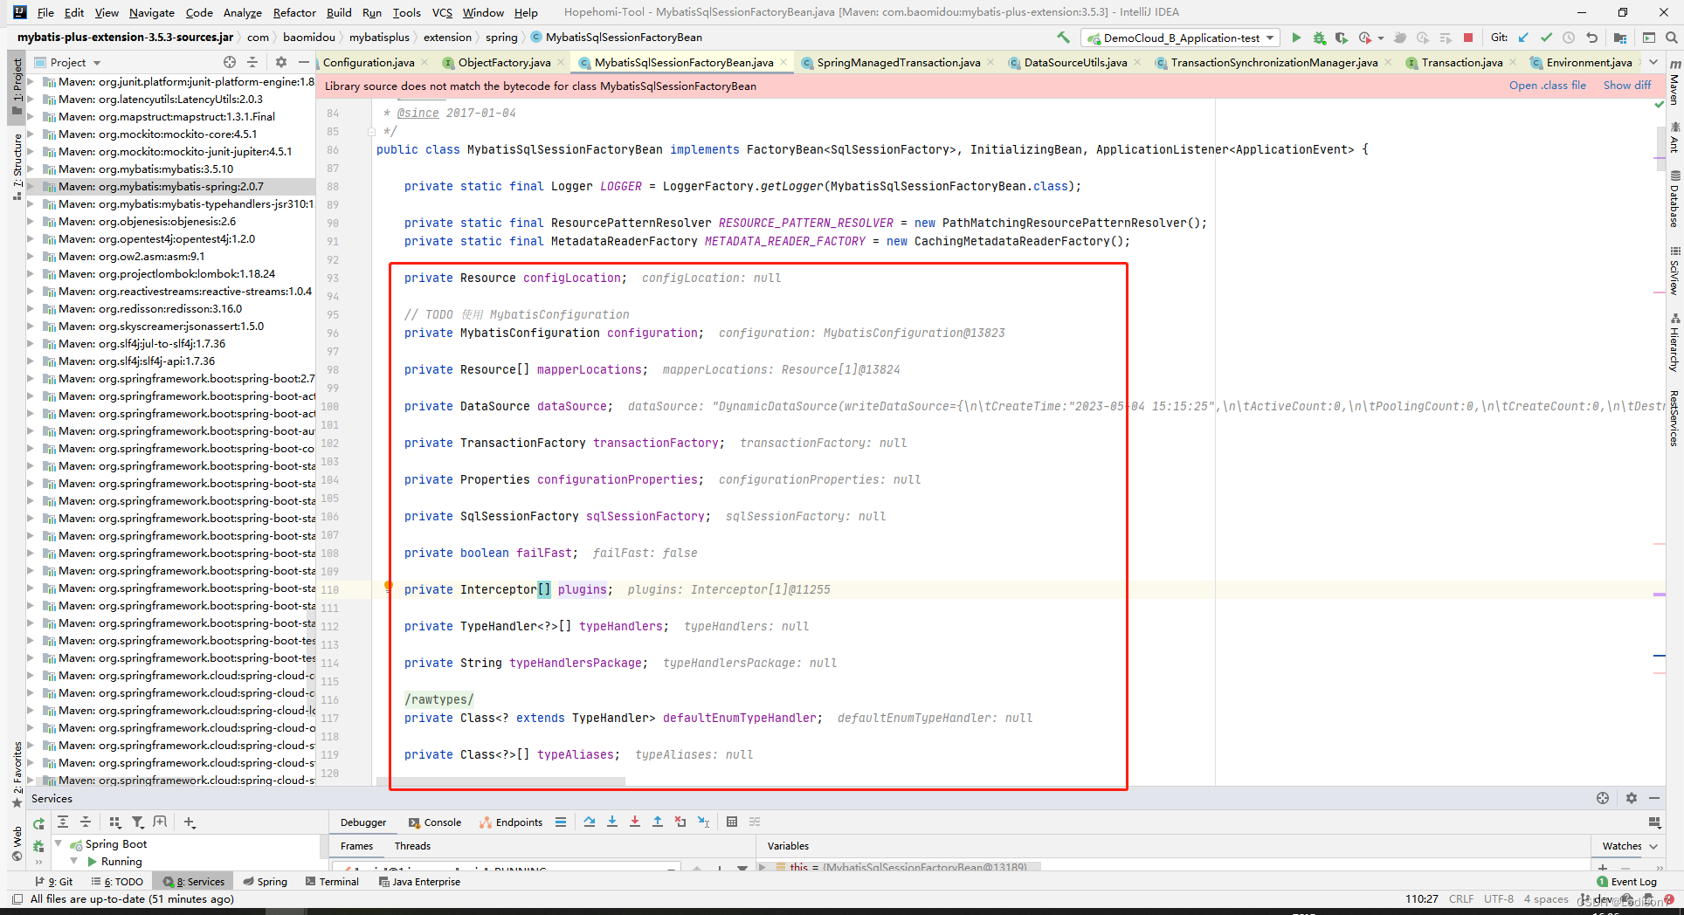
Task: Click Force Step Into red arrow
Action: click(635, 822)
